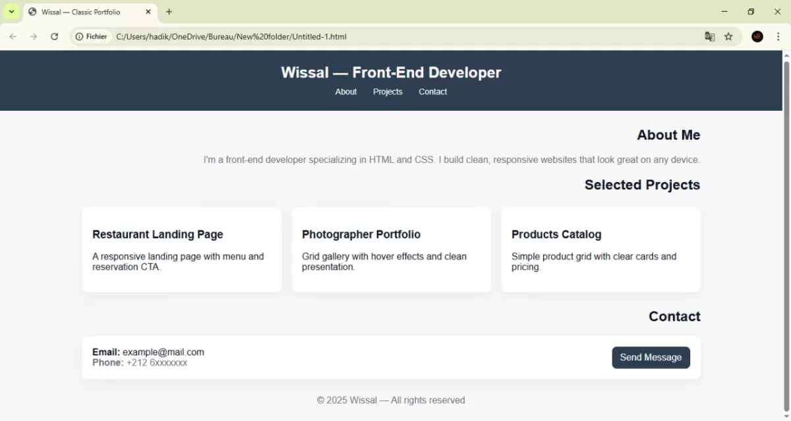Click the forward navigation arrow
This screenshot has width=791, height=421.
[34, 37]
